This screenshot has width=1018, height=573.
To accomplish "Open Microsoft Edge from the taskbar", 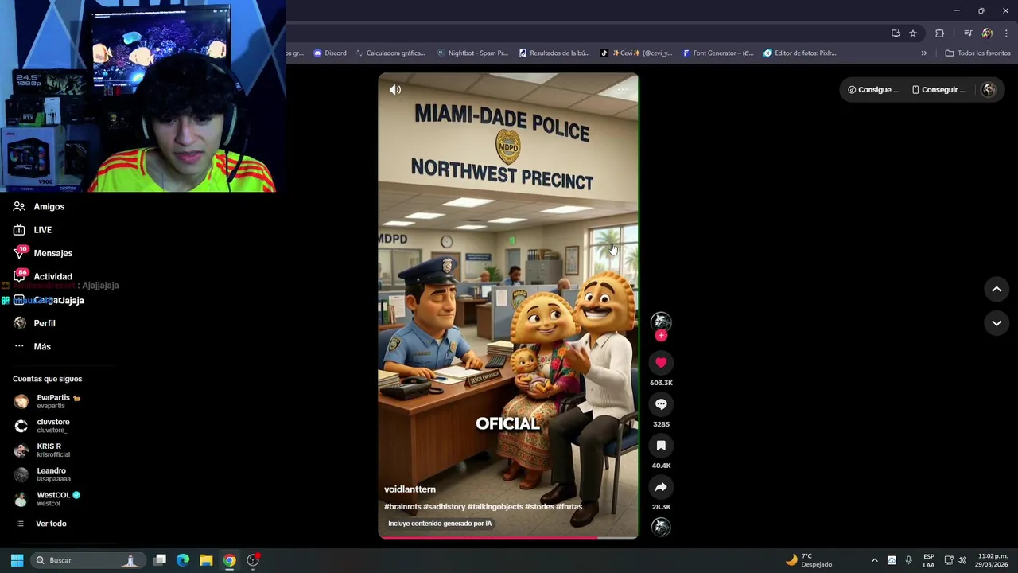I will click(183, 560).
